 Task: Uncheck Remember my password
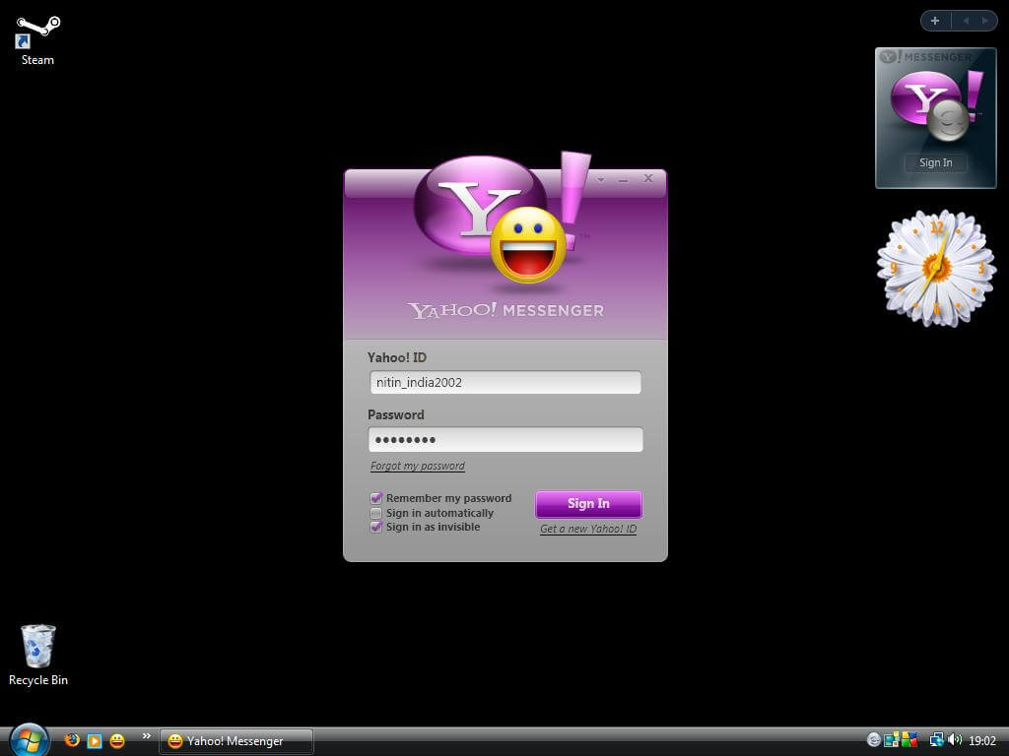click(x=375, y=498)
